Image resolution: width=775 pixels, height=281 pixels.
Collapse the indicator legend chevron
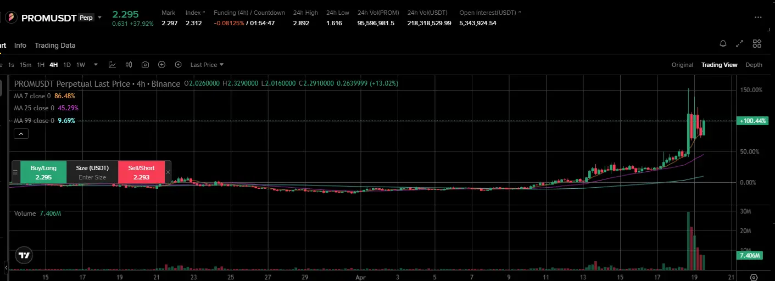coord(21,133)
